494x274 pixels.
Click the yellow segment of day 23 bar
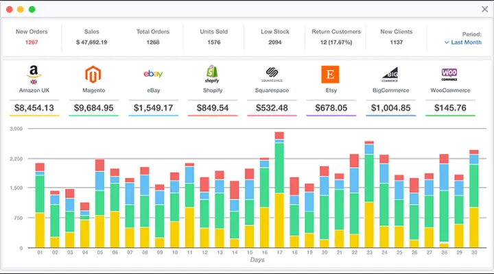pyautogui.click(x=369, y=225)
